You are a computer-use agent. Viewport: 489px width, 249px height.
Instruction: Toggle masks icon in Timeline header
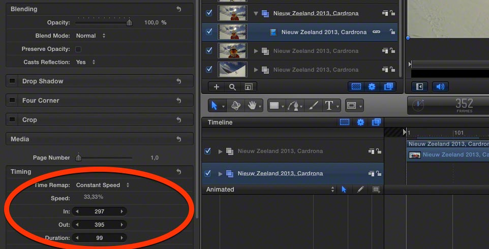(x=345, y=122)
